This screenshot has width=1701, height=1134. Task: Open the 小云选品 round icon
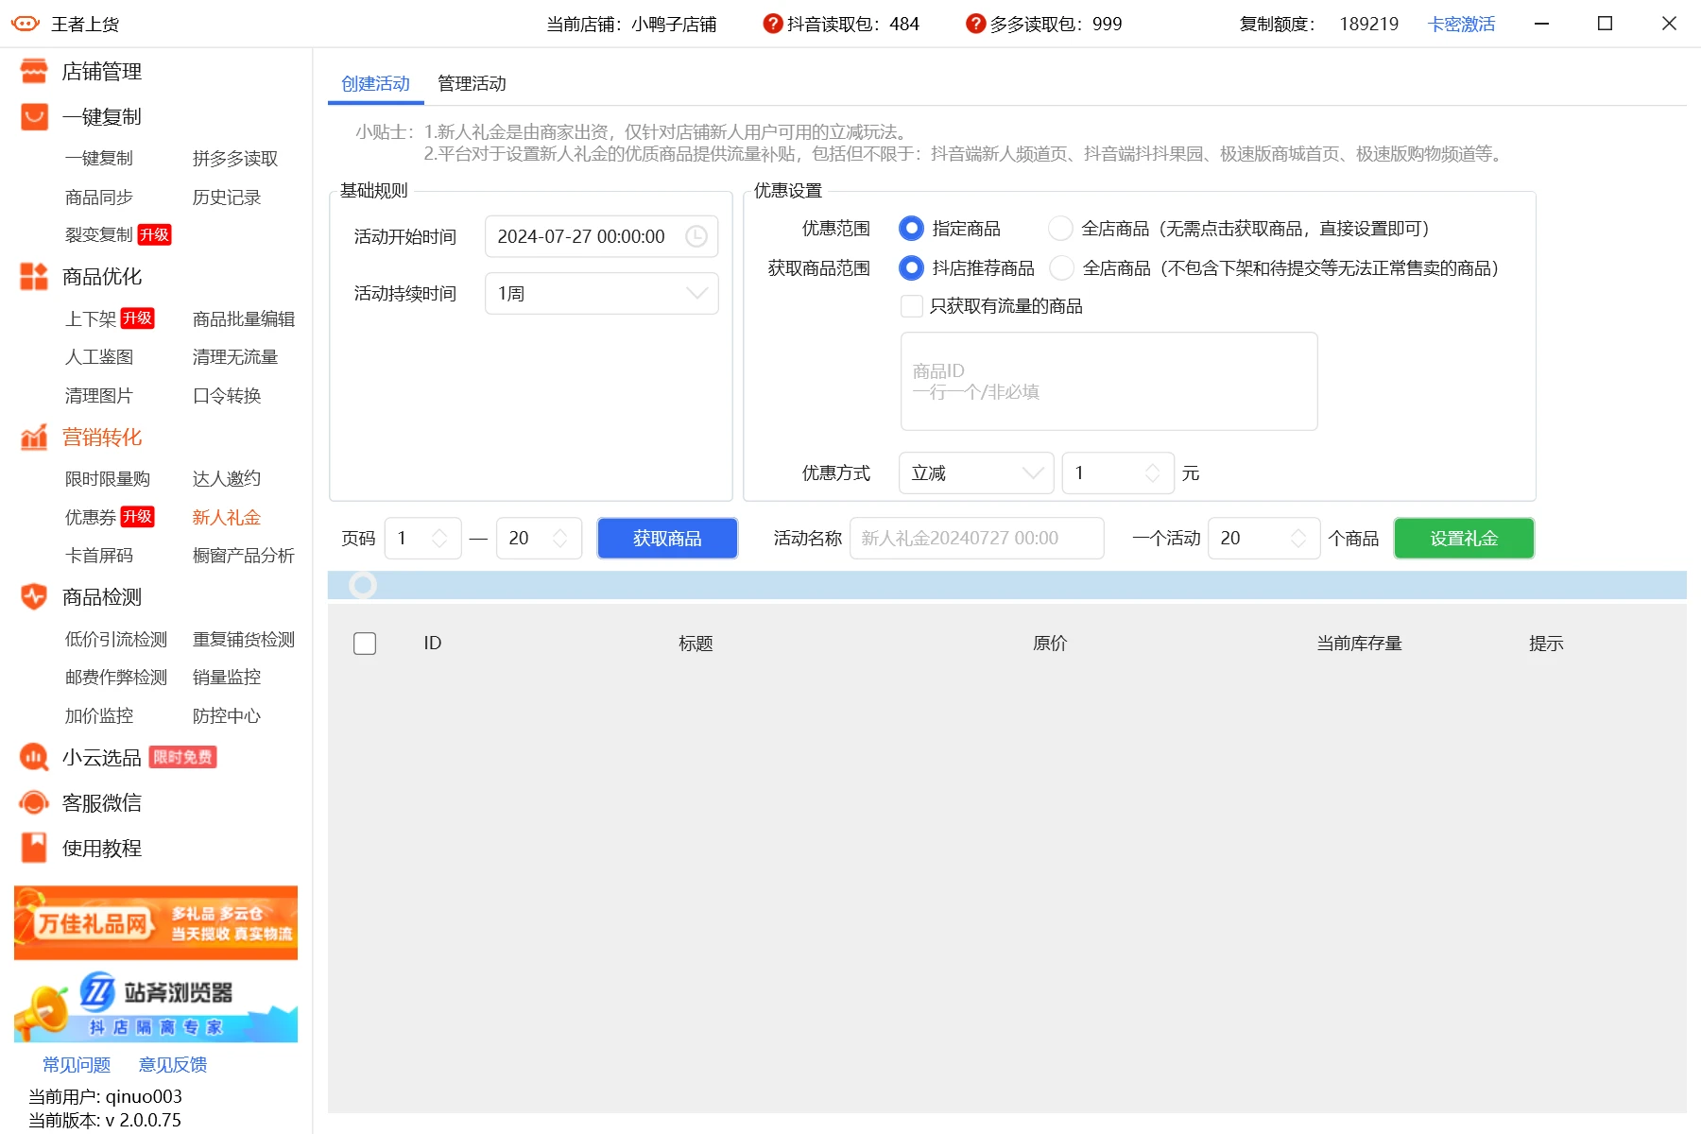point(34,757)
